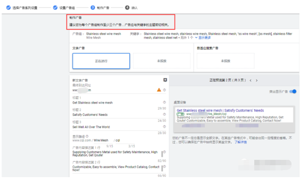
Task: Click the 82/90 character counter
Action: (162, 161)
